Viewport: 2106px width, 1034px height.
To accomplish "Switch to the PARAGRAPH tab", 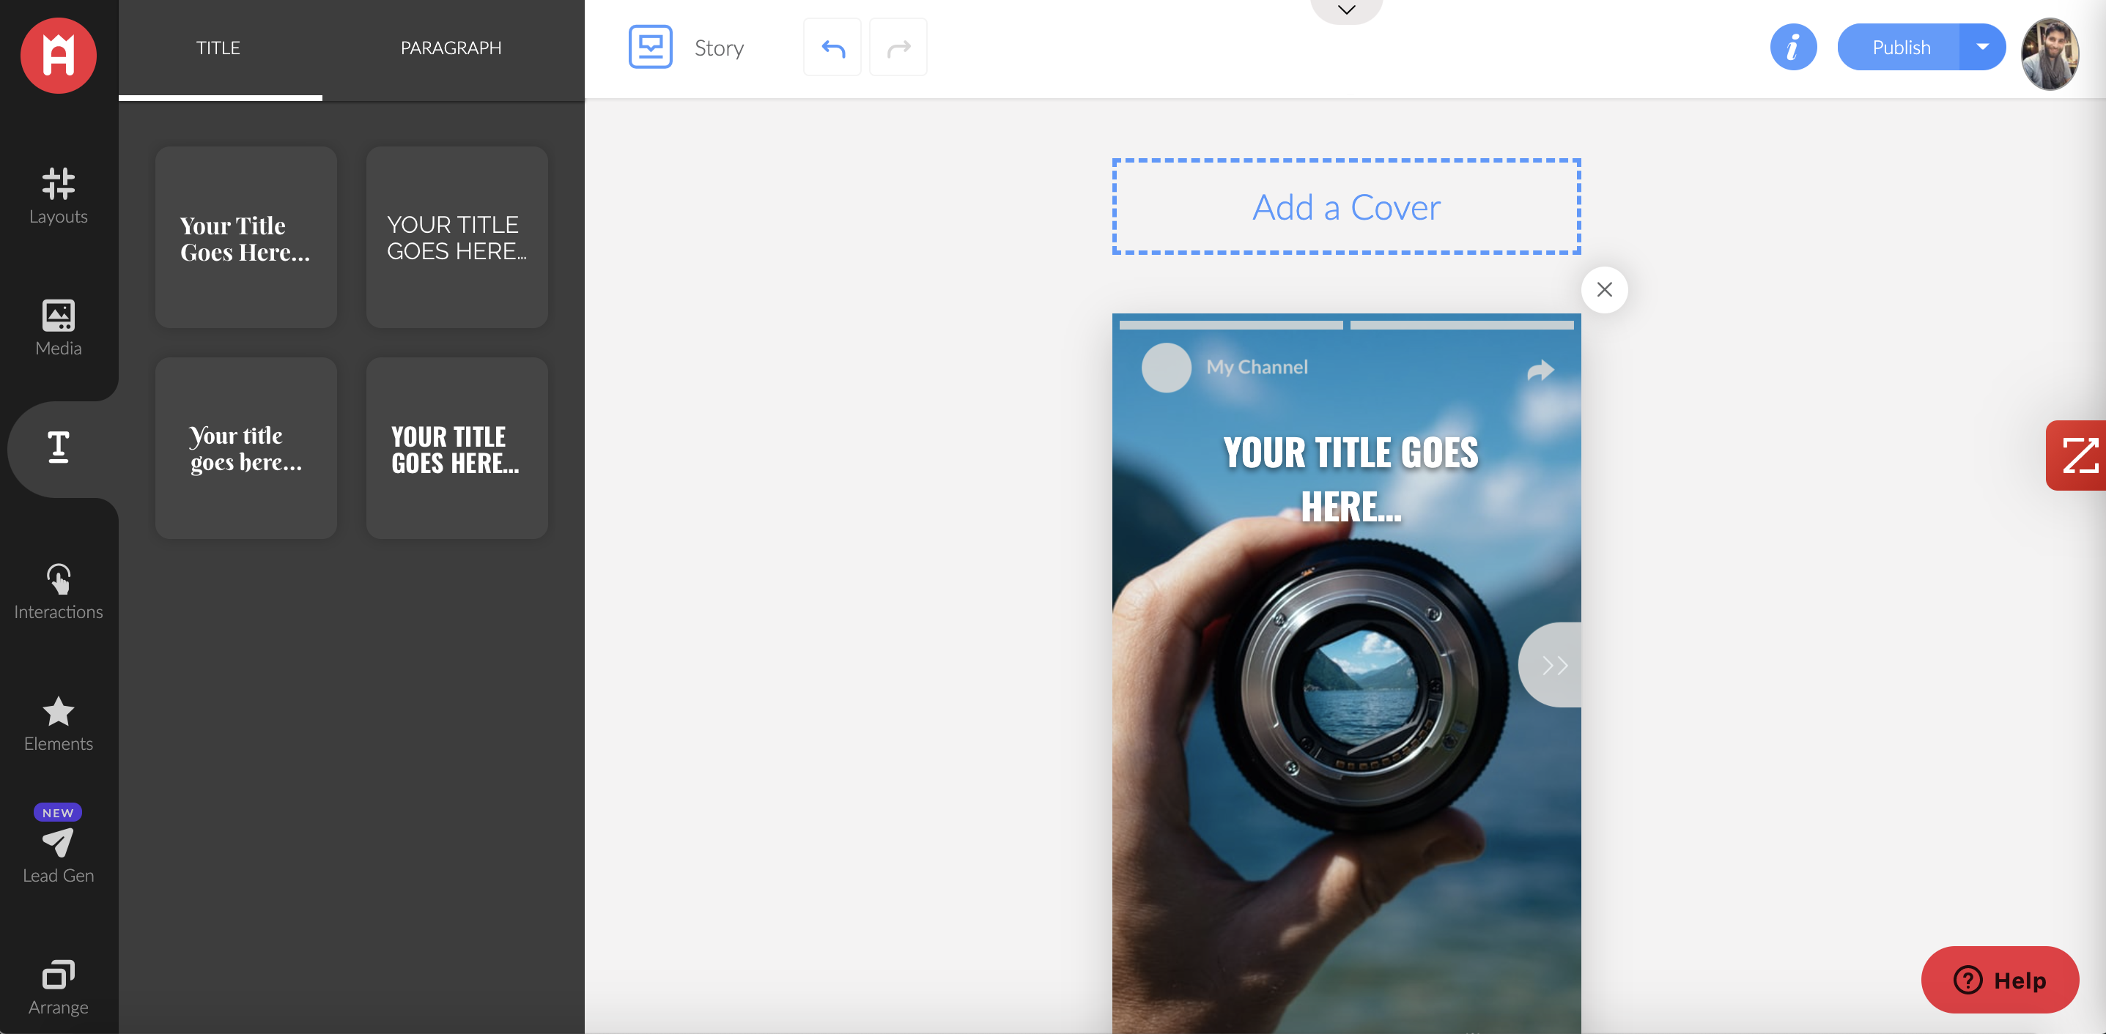I will (x=451, y=48).
